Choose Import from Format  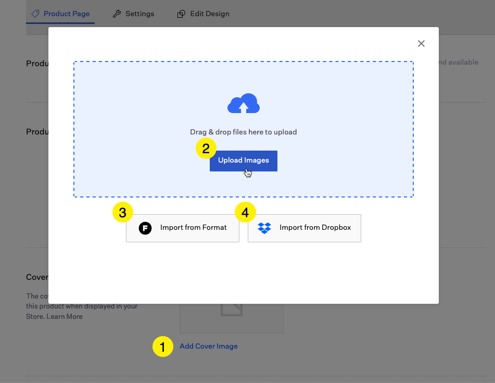pos(193,228)
